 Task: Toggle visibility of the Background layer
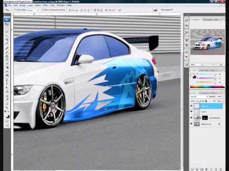click(191, 124)
